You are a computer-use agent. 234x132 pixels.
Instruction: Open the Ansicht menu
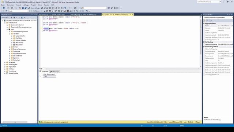(19, 5)
